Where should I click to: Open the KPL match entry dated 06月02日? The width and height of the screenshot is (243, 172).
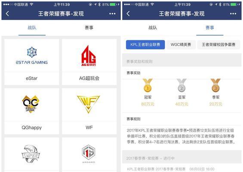tap(181, 169)
